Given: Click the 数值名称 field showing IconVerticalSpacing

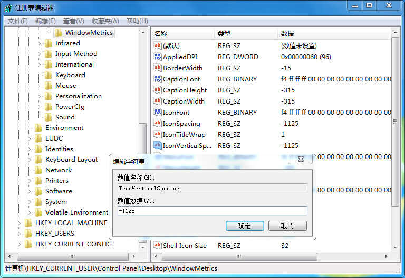Looking at the screenshot, I should pos(212,188).
